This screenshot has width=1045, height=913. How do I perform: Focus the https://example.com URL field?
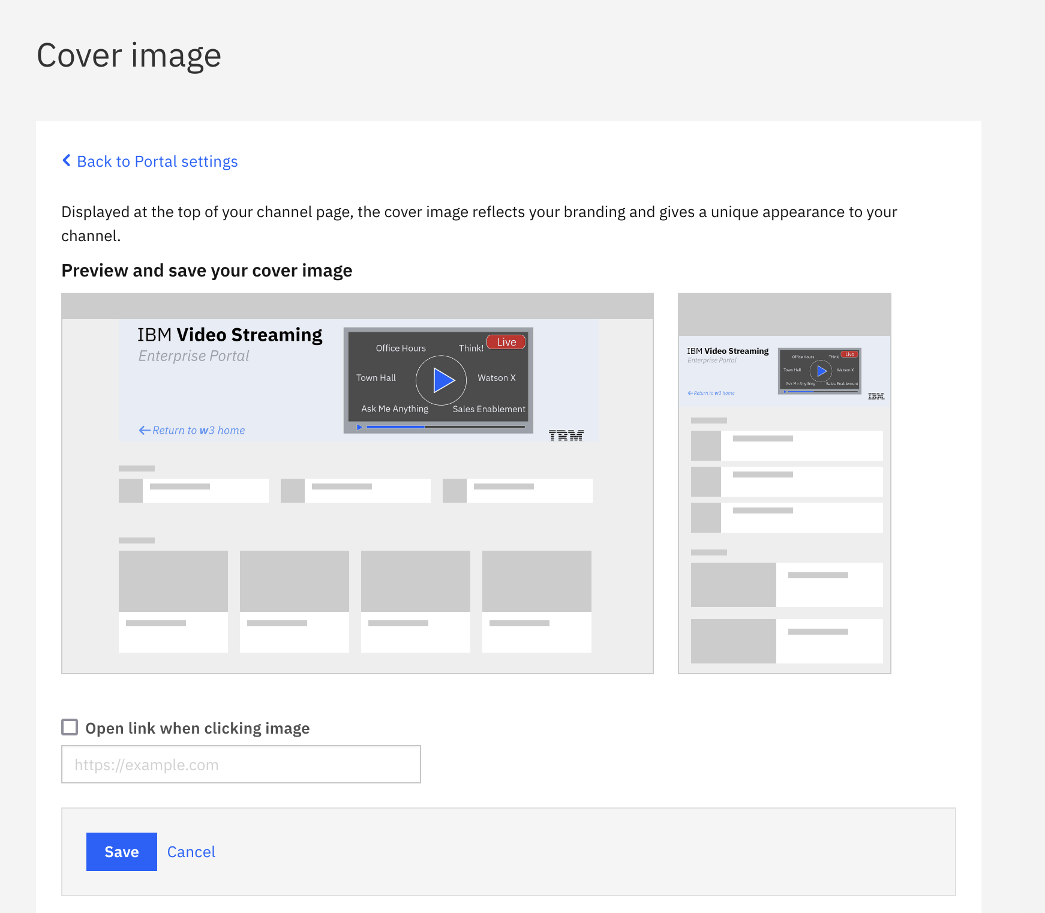(x=241, y=764)
